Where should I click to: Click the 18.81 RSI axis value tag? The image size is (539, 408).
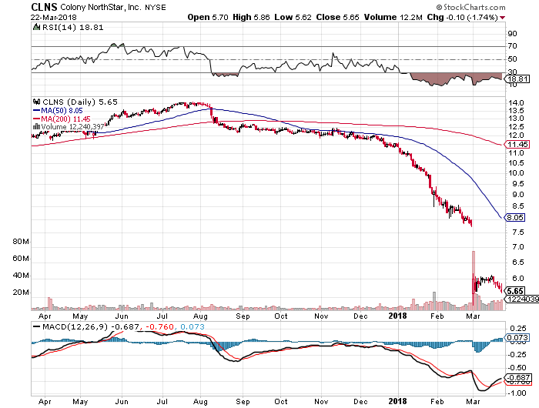[x=517, y=79]
